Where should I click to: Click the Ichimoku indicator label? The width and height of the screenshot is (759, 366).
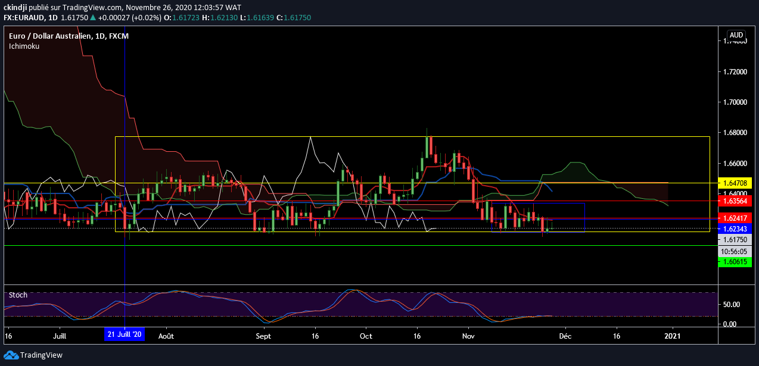(24, 46)
